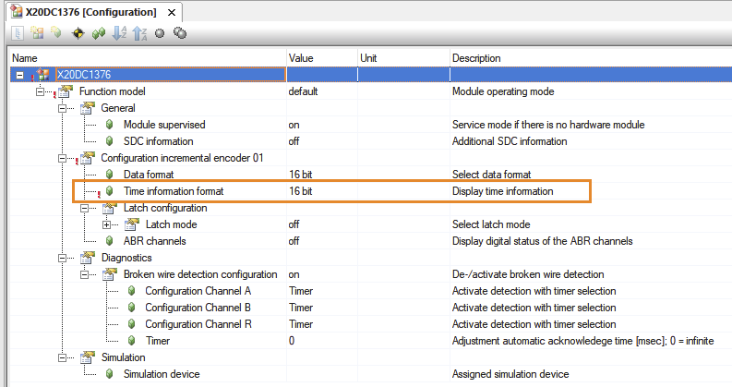Click the tree view toolbar icon
732x387 pixels.
pos(18,33)
